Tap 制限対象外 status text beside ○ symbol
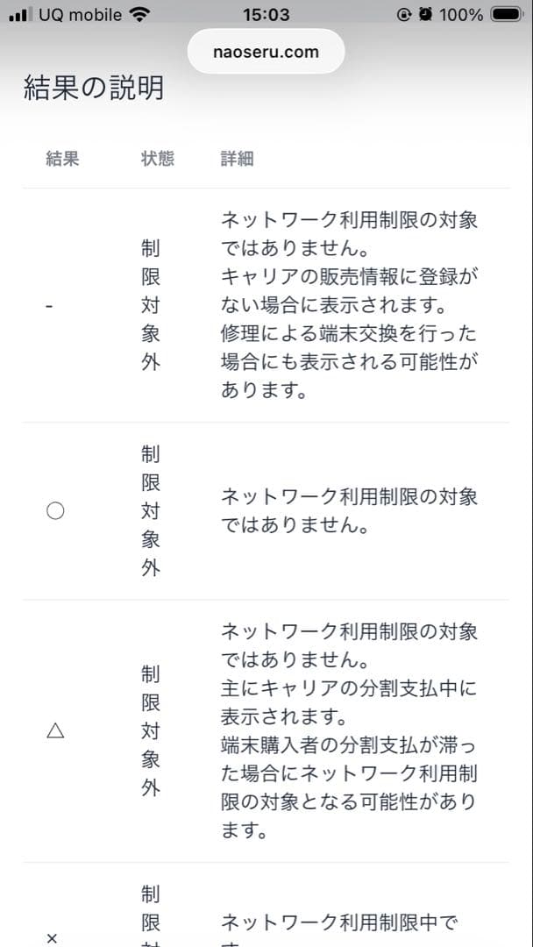 (150, 509)
